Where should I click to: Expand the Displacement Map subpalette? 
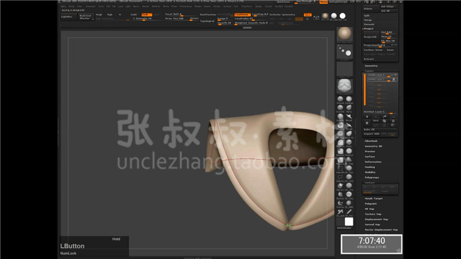[376, 220]
